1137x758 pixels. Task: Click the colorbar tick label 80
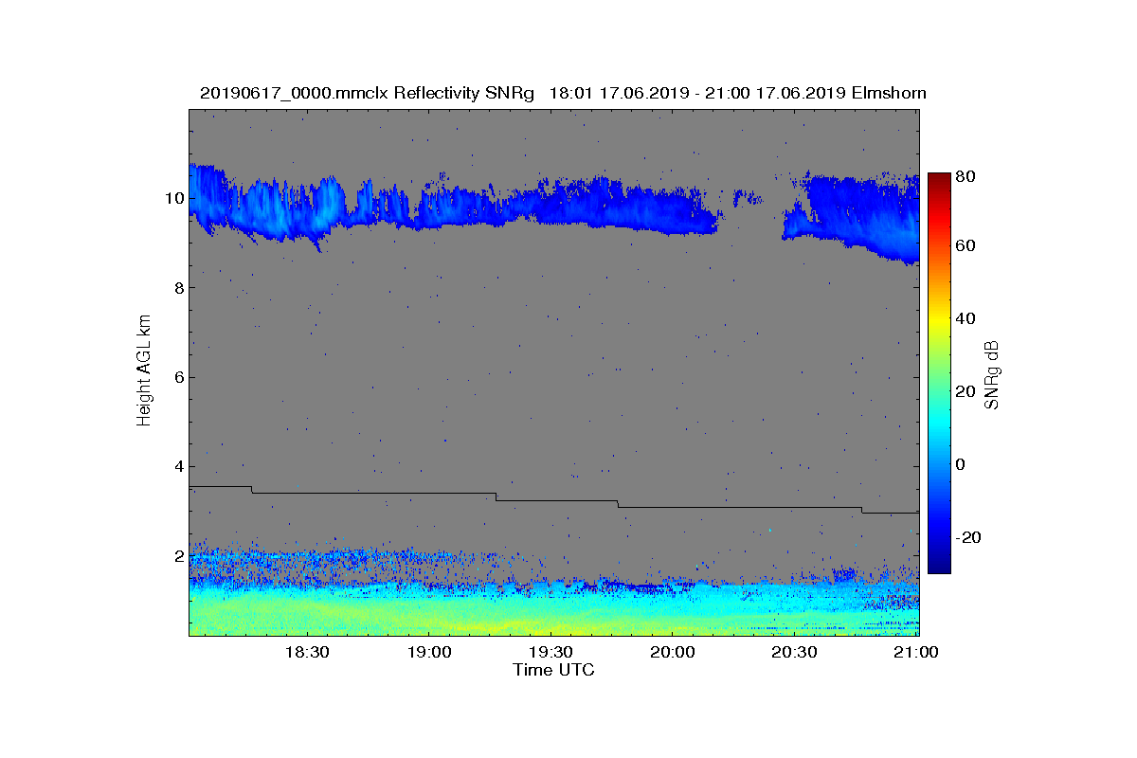click(967, 175)
